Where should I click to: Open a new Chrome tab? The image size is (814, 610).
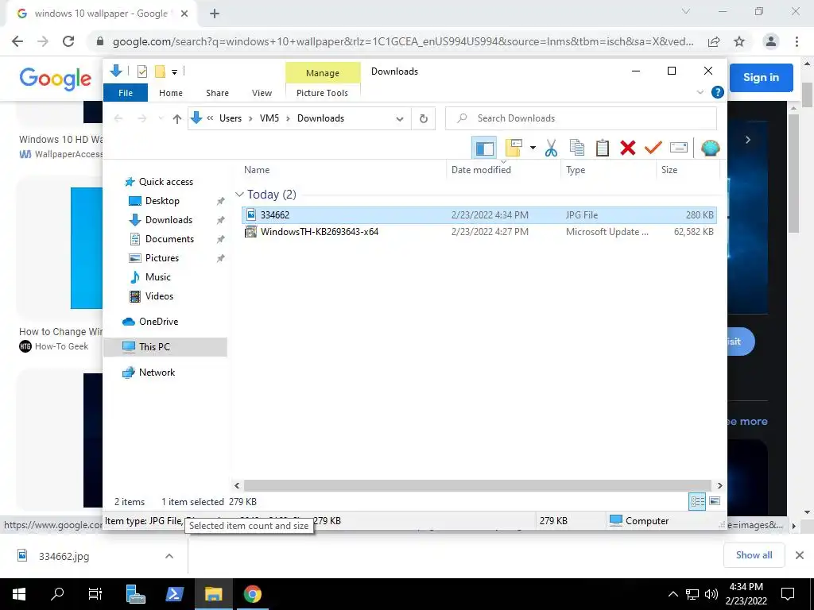pos(215,14)
